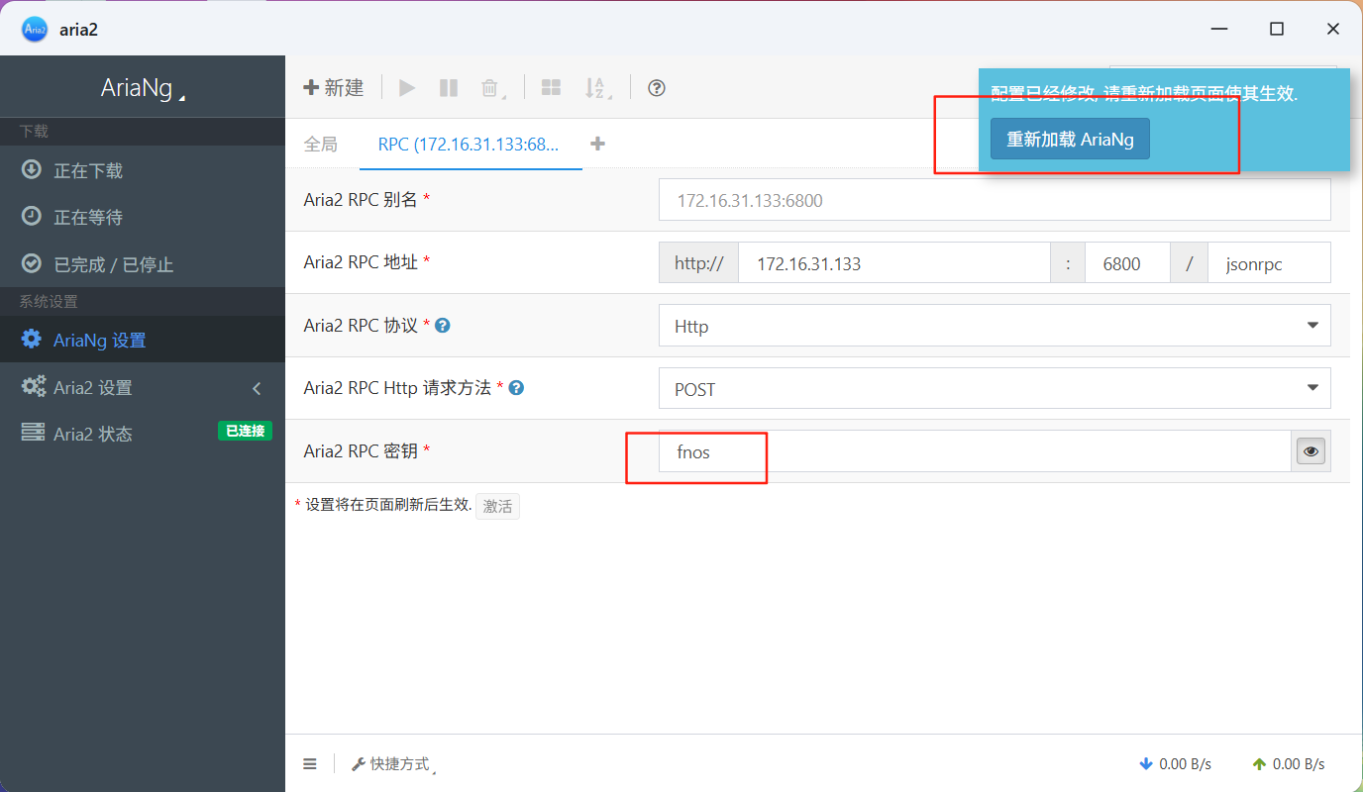Select all with the grid icon
Image resolution: width=1363 pixels, height=792 pixels.
coord(551,87)
